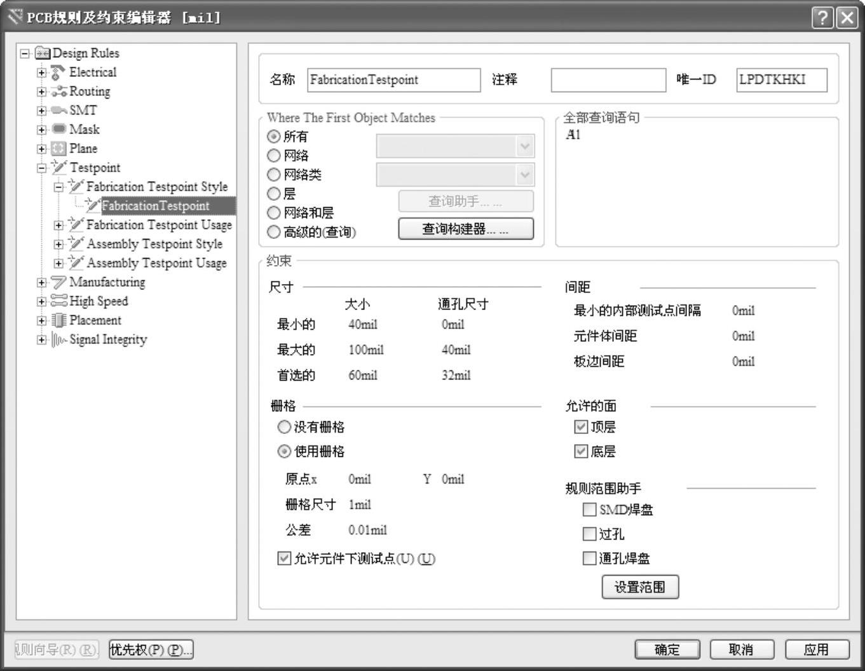Click the 优先权(P) button
This screenshot has width=865, height=671.
click(x=151, y=649)
